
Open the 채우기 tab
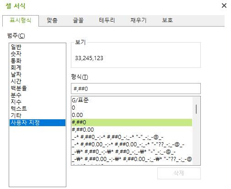pos(138,20)
